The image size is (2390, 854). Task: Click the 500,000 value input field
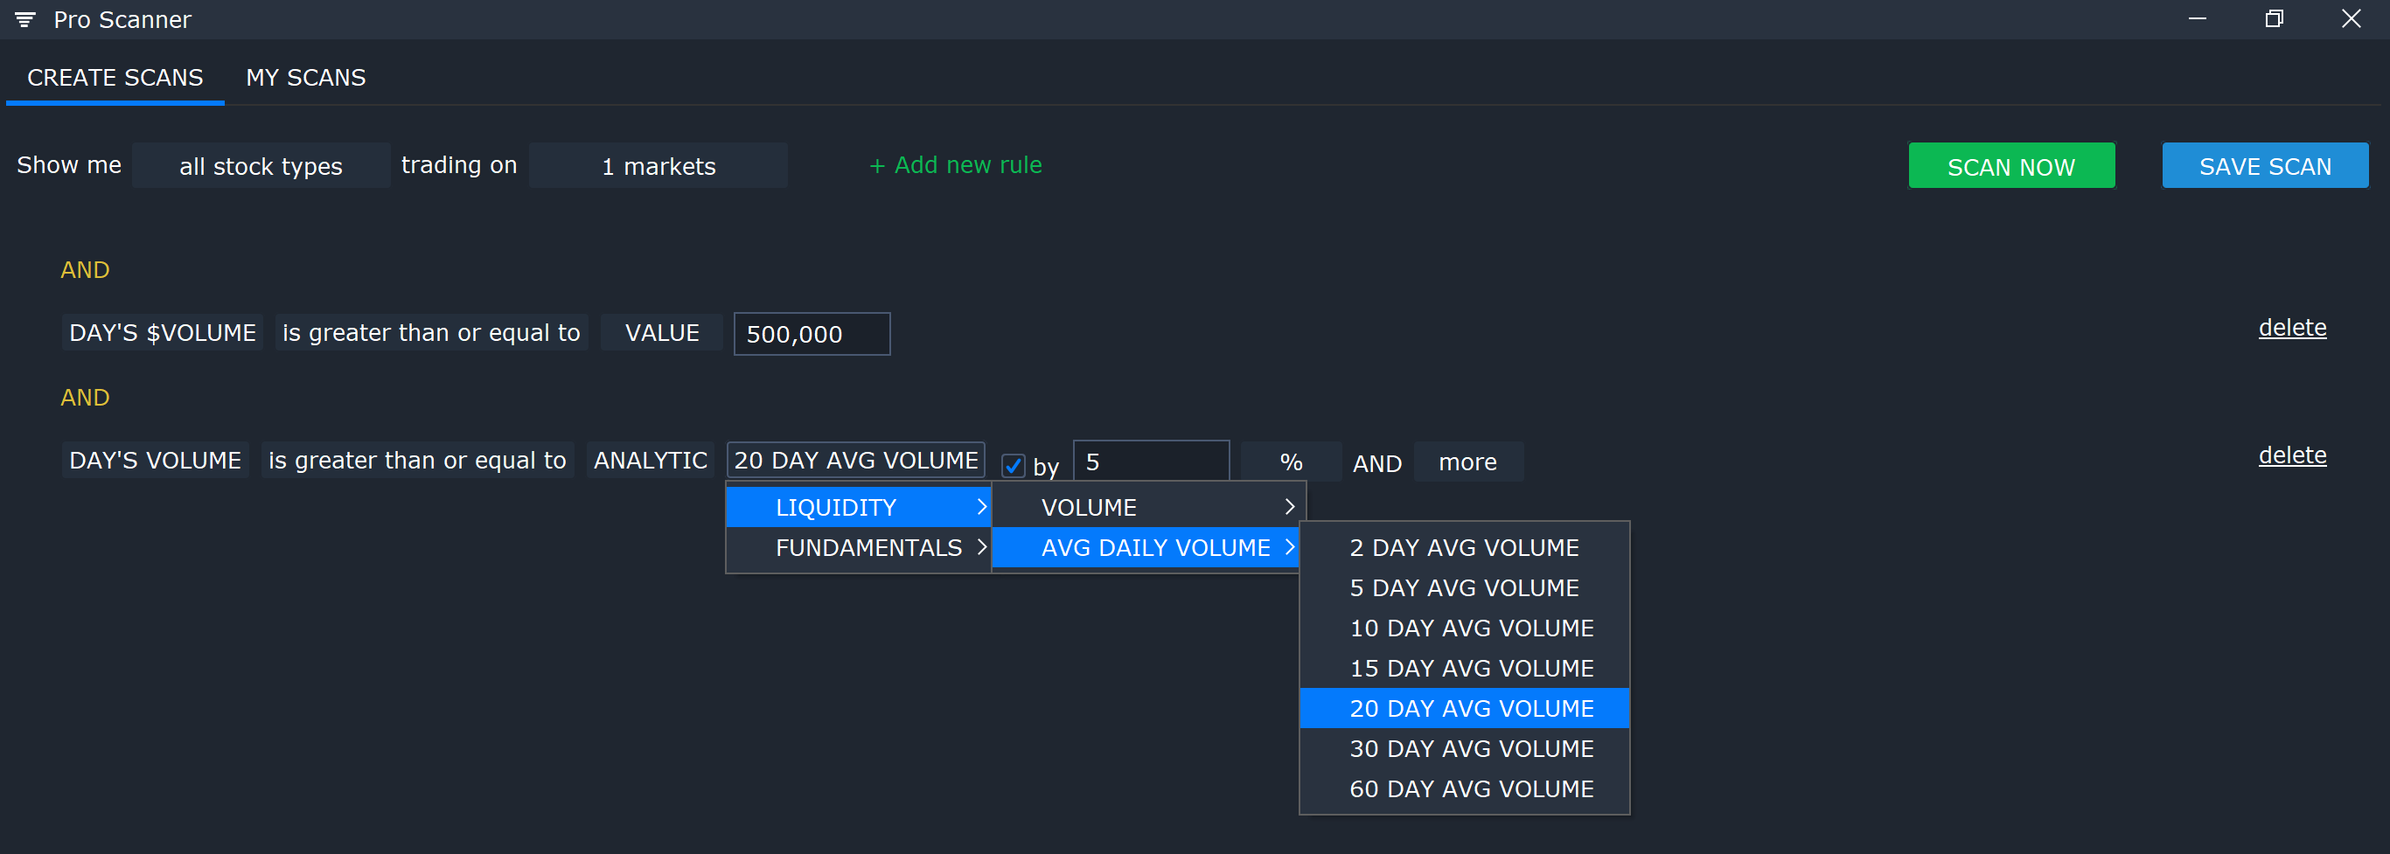coord(811,334)
